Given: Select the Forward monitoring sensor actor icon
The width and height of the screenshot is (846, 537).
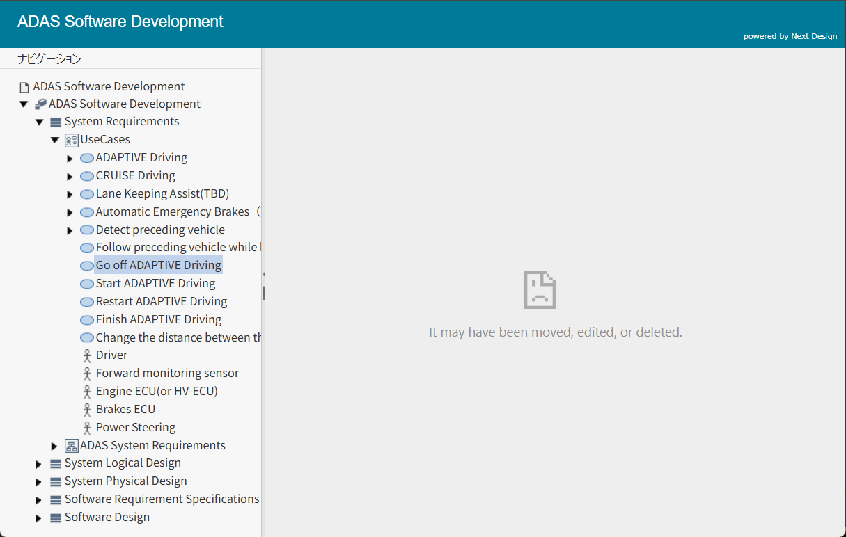Looking at the screenshot, I should coord(86,373).
